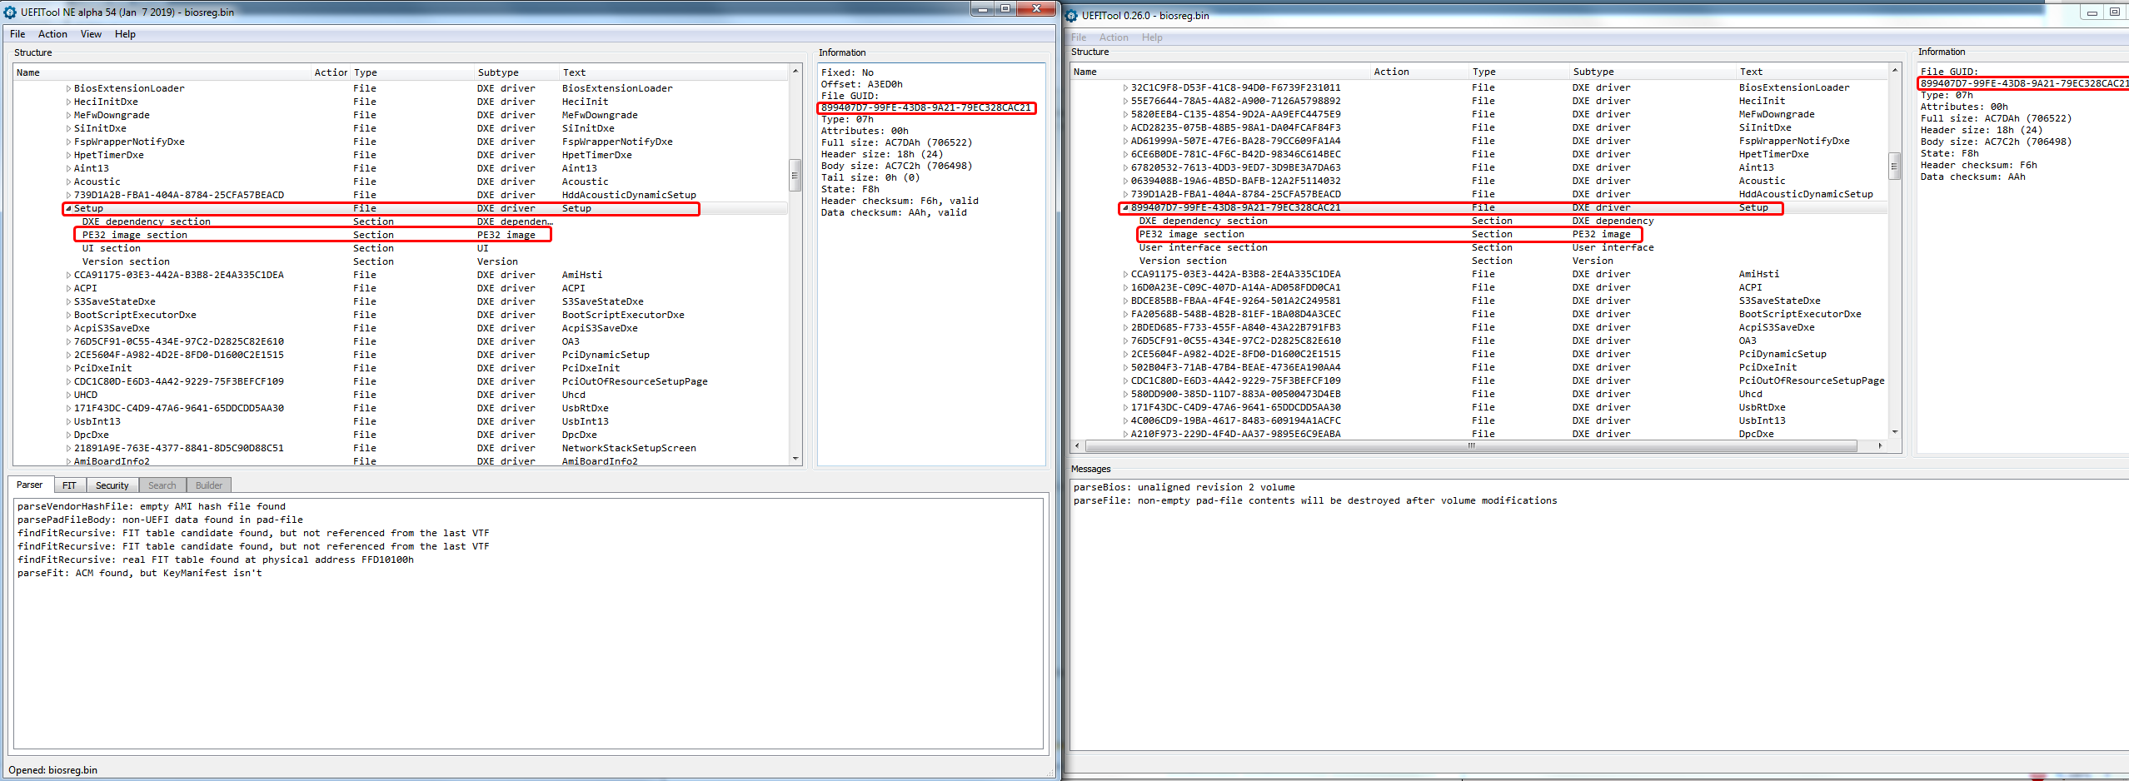
Task: Expand 32C1C9F8-D53F-41C8 node in 0.26.0 tree
Action: click(x=1125, y=87)
